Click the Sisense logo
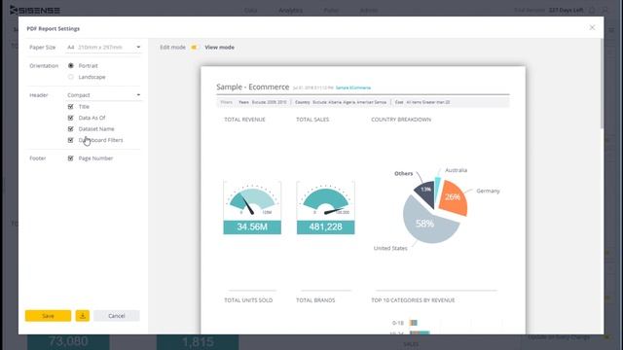The image size is (623, 350). tap(35, 11)
